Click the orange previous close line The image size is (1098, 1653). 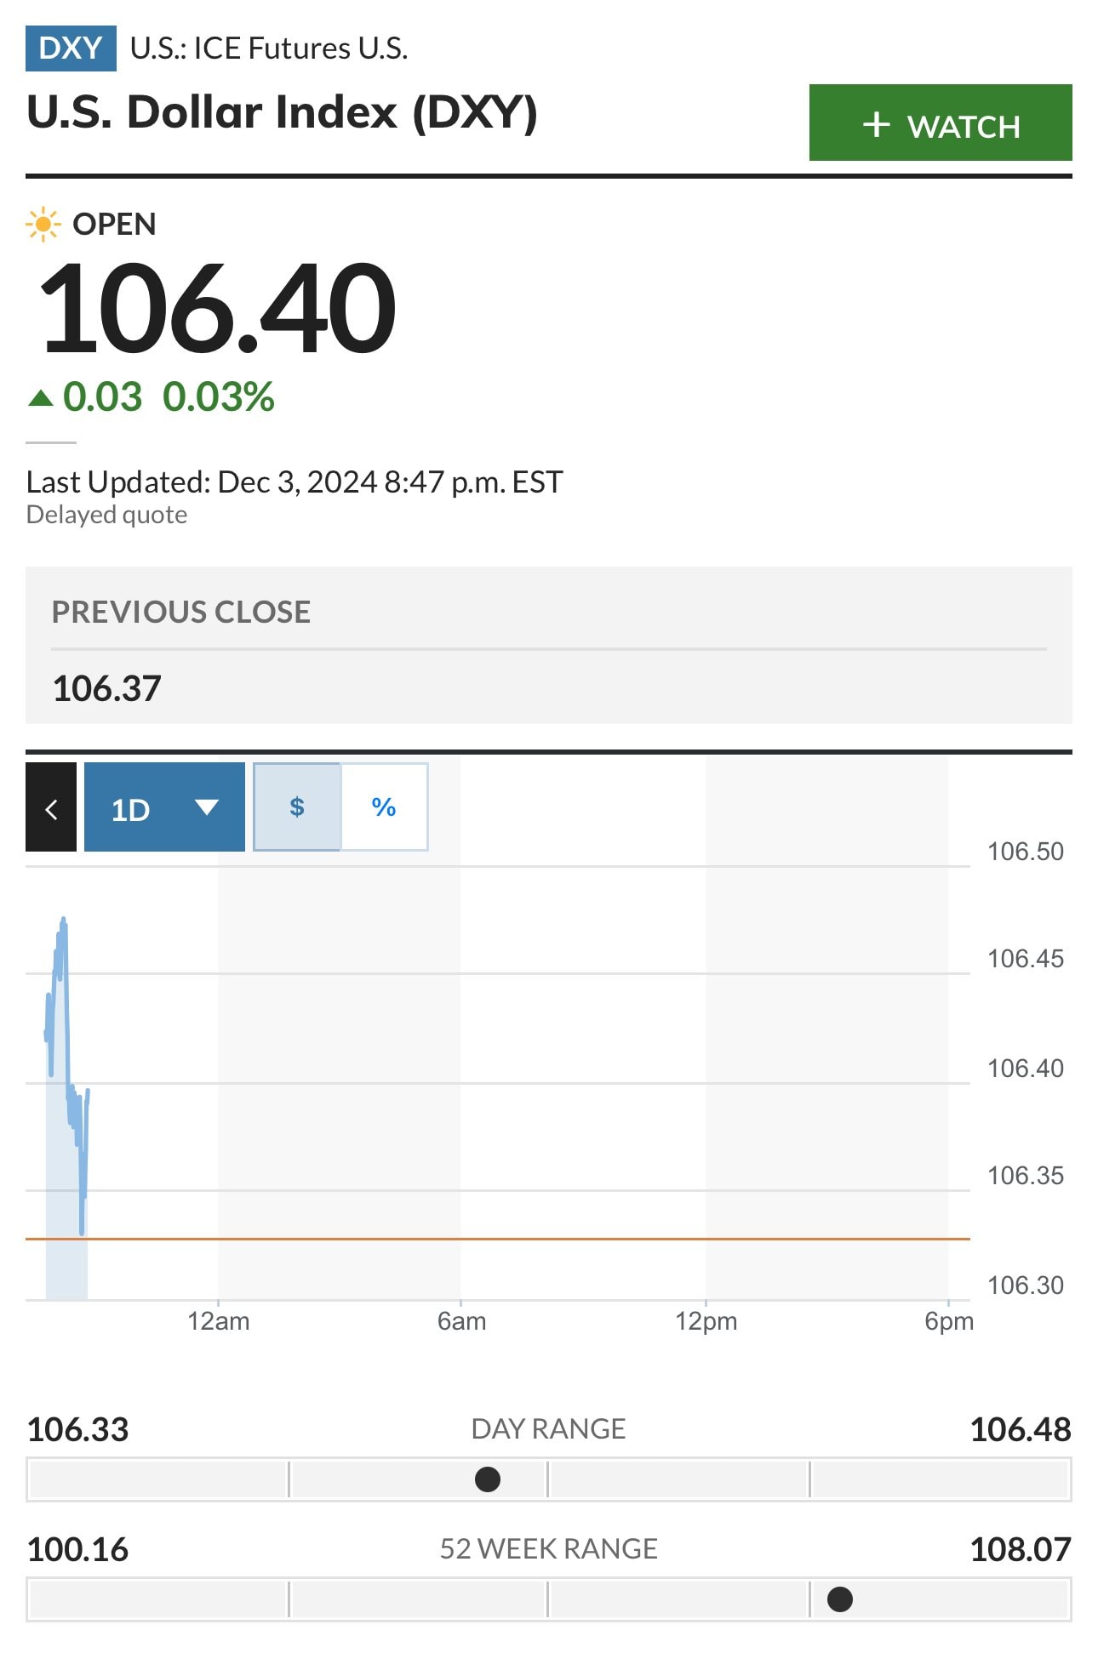(x=511, y=1239)
